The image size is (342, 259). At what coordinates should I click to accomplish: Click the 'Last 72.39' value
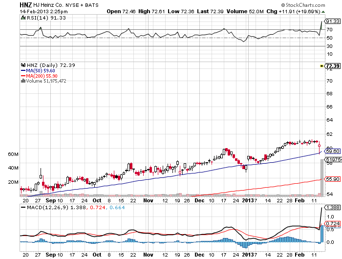click(x=210, y=11)
